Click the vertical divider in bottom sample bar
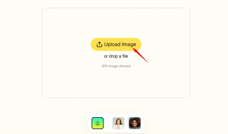The height and width of the screenshot is (134, 228). pyautogui.click(x=108, y=123)
